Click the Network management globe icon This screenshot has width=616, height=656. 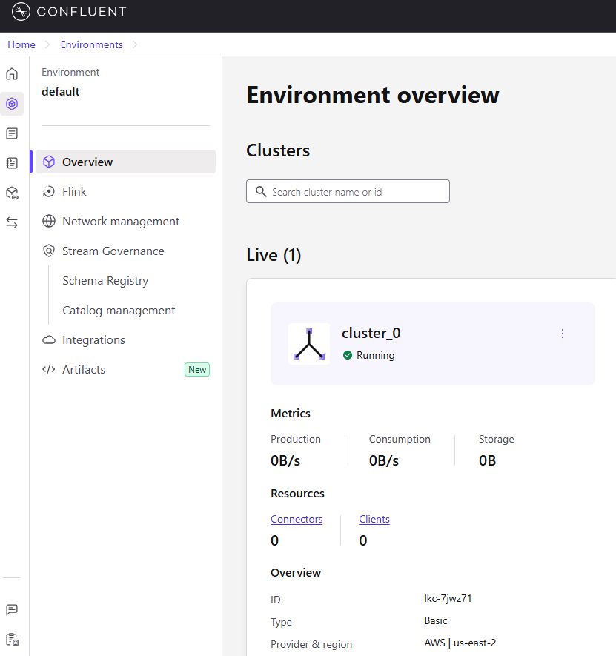(x=49, y=222)
